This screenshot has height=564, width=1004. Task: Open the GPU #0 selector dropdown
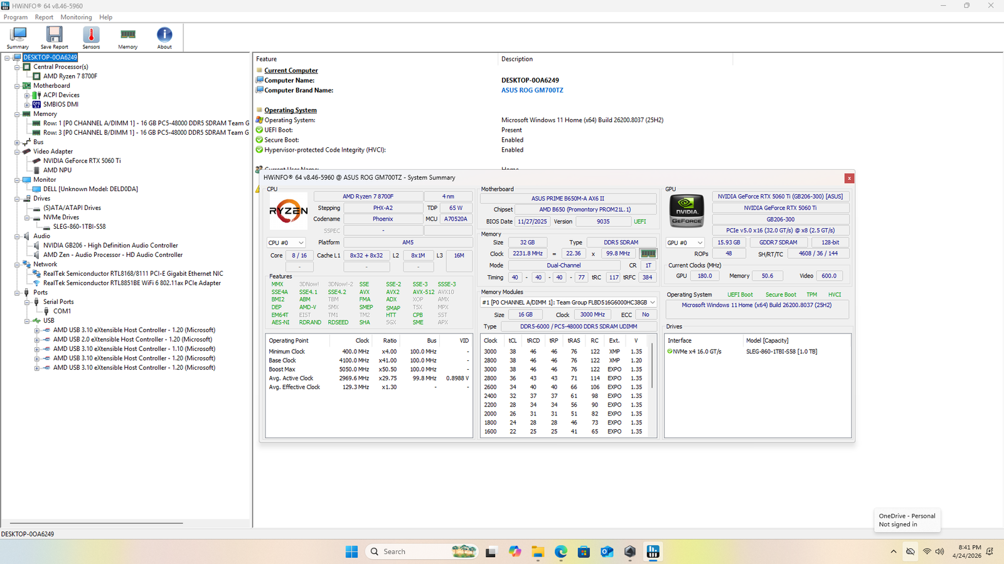(685, 243)
